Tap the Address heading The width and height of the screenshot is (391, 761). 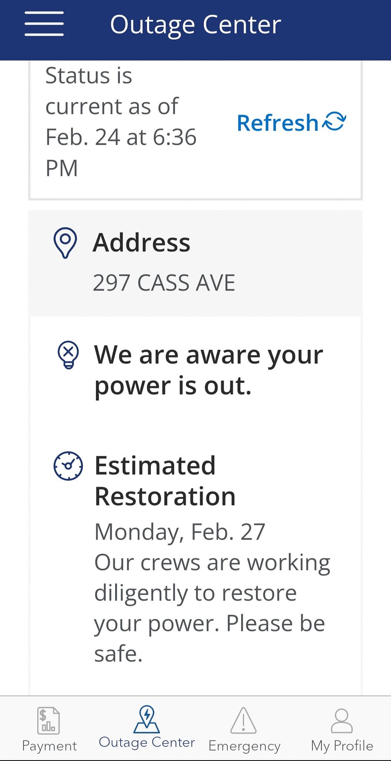[x=141, y=243]
